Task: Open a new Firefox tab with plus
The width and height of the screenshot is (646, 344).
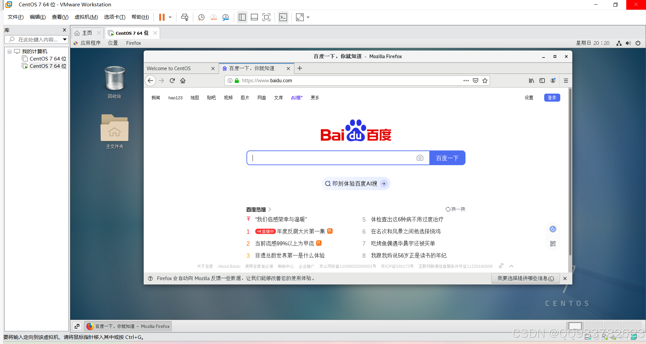Action: click(x=300, y=68)
